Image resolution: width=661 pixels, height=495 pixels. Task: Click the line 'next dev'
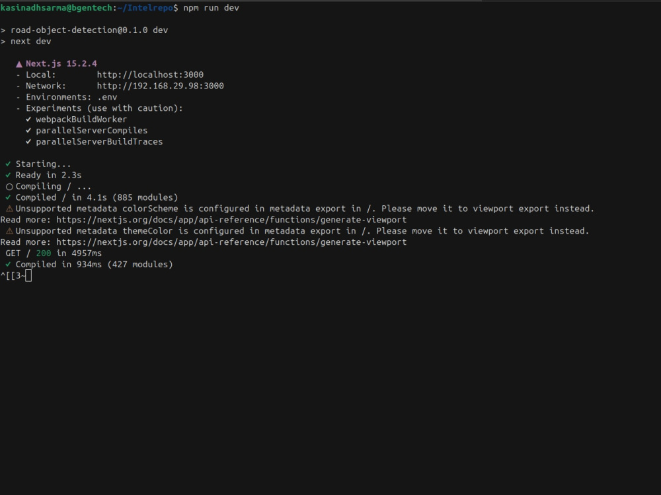(x=31, y=41)
